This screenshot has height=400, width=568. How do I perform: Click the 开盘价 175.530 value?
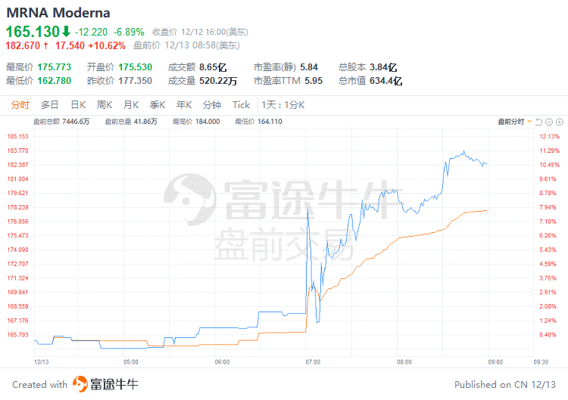pos(135,67)
